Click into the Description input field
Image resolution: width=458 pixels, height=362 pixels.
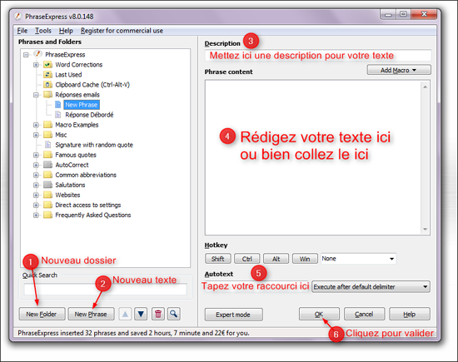click(x=318, y=56)
